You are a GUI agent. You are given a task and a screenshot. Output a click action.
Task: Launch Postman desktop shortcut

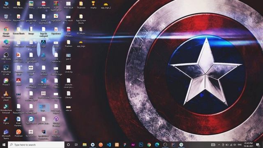click(18, 133)
